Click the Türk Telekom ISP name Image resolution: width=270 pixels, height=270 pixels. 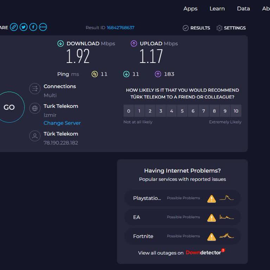tap(61, 134)
